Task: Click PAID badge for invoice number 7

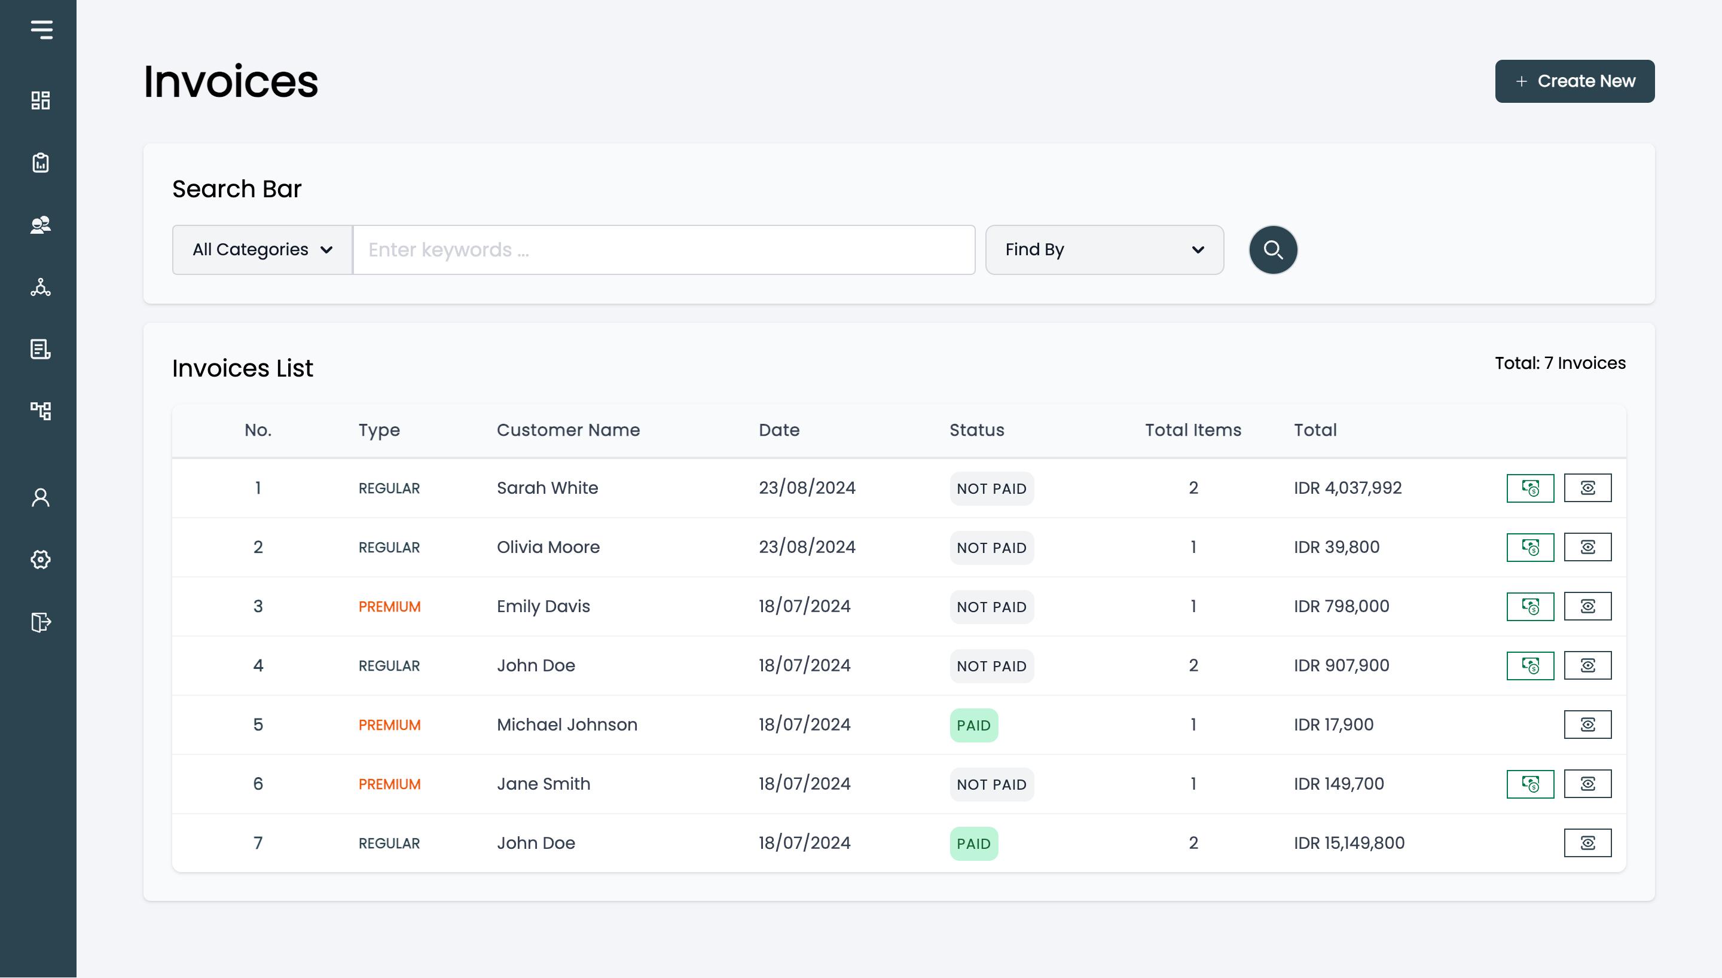Action: 974,843
